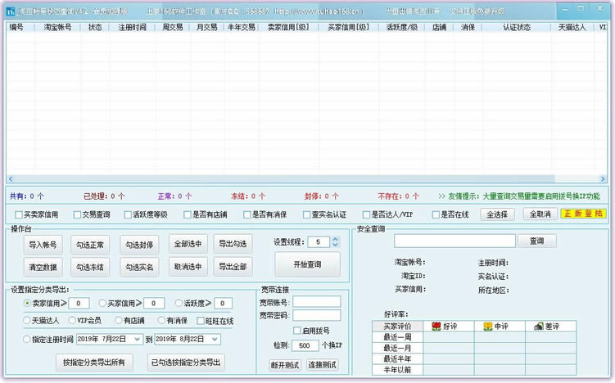Open the end date dropdown 8月22日

tap(215, 339)
